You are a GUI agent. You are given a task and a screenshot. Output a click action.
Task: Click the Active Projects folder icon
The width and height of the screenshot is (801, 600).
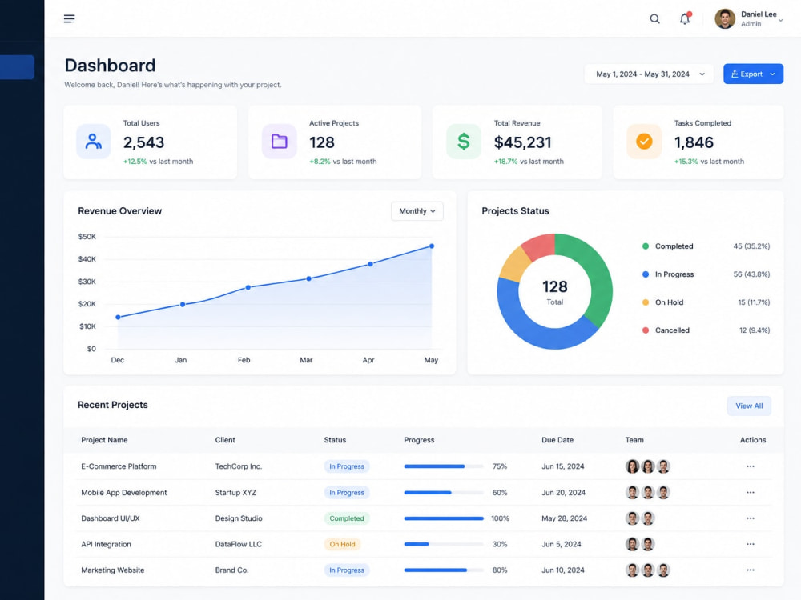pyautogui.click(x=279, y=142)
